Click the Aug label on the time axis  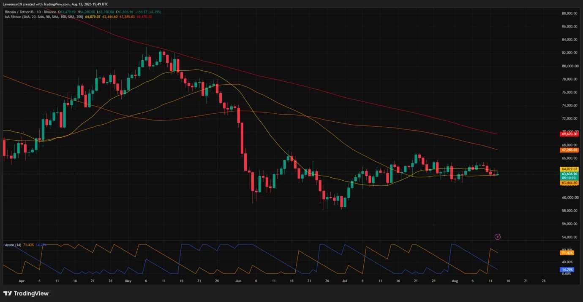click(455, 280)
